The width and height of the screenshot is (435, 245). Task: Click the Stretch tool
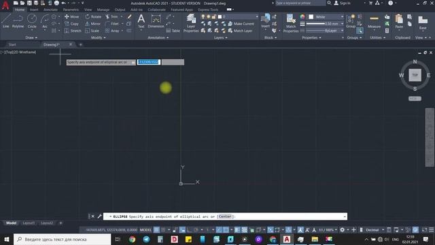pos(73,31)
